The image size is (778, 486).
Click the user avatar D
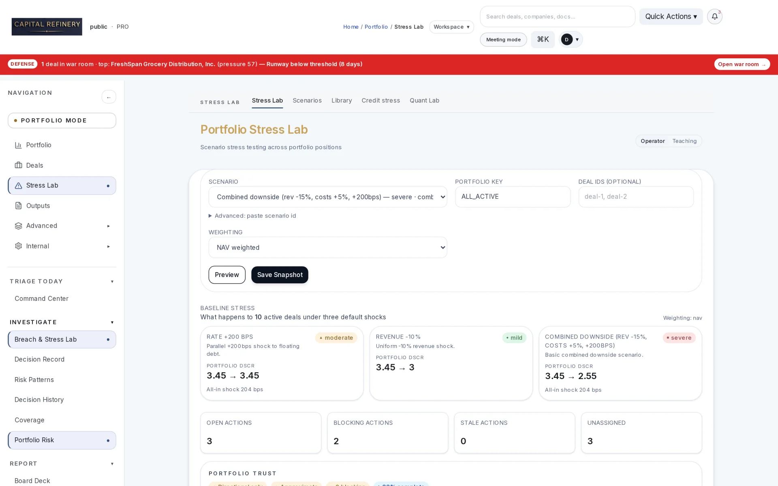[566, 39]
